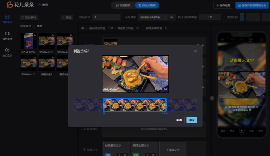
Task: Edit the 视频全程文字 card via pencil icon
Action: click(147, 155)
